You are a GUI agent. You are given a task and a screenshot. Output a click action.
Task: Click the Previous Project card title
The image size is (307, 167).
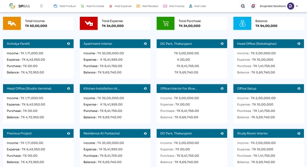(x=19, y=133)
